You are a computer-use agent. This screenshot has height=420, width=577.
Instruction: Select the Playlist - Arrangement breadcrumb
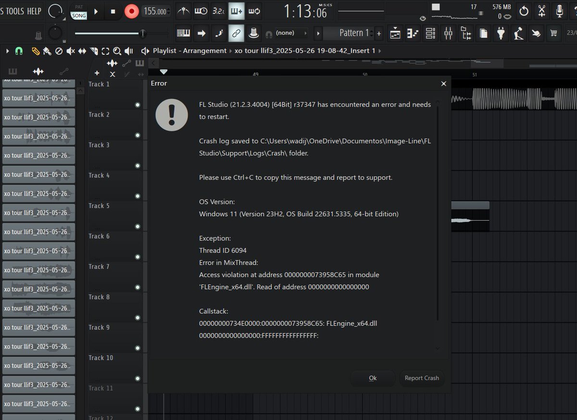click(189, 50)
